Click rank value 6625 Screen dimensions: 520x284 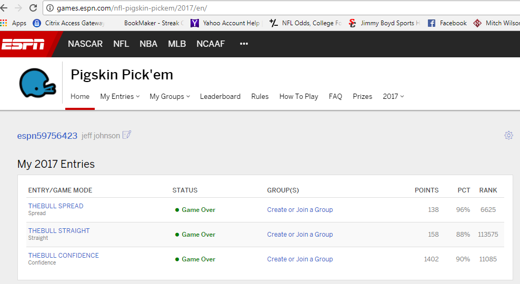click(488, 210)
